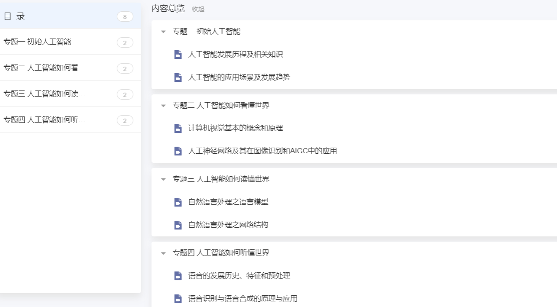Click video icon beside 自然语言处理之语言模型
This screenshot has width=557, height=307.
tap(178, 202)
